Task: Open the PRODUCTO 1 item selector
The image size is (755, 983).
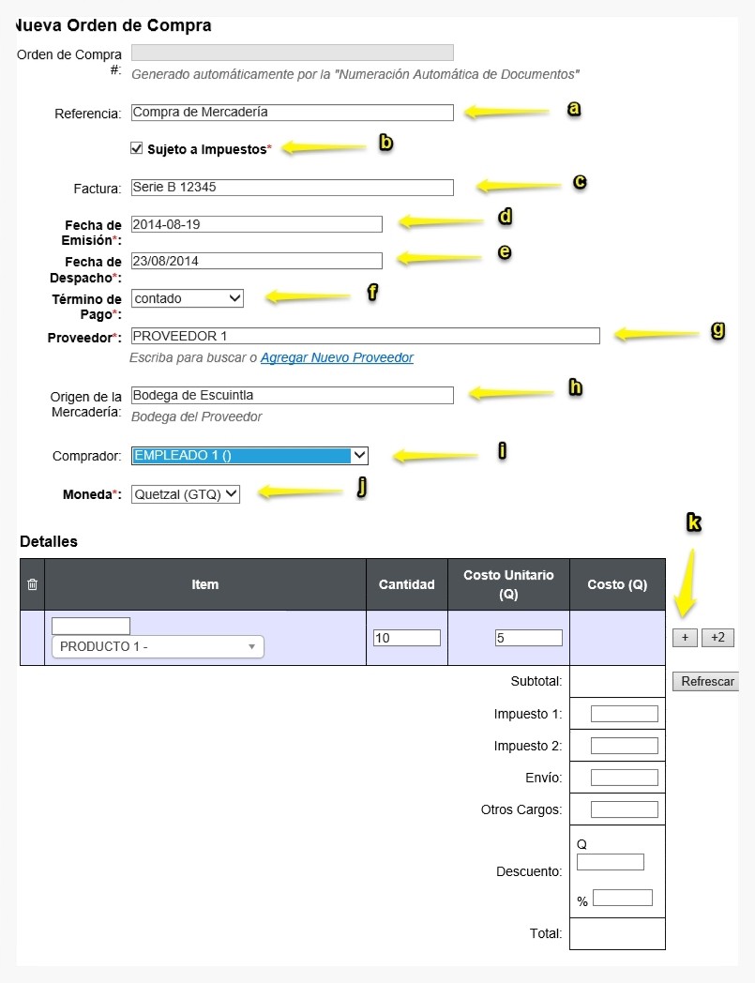Action: 158,646
